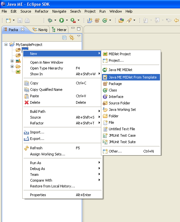
Task: Click the Save toolbar icon
Action: [x=20, y=21]
